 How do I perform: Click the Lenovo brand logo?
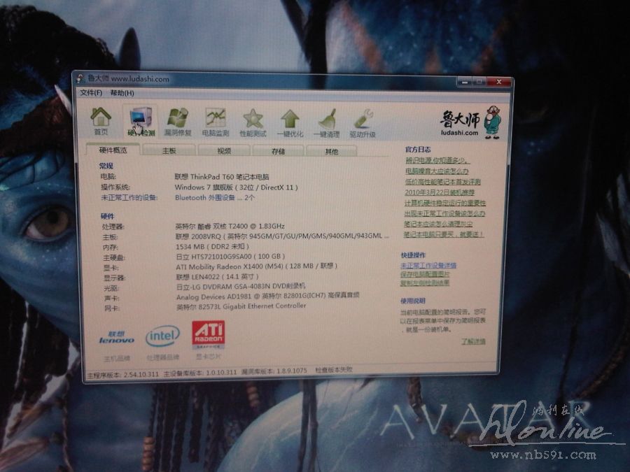coord(116,337)
